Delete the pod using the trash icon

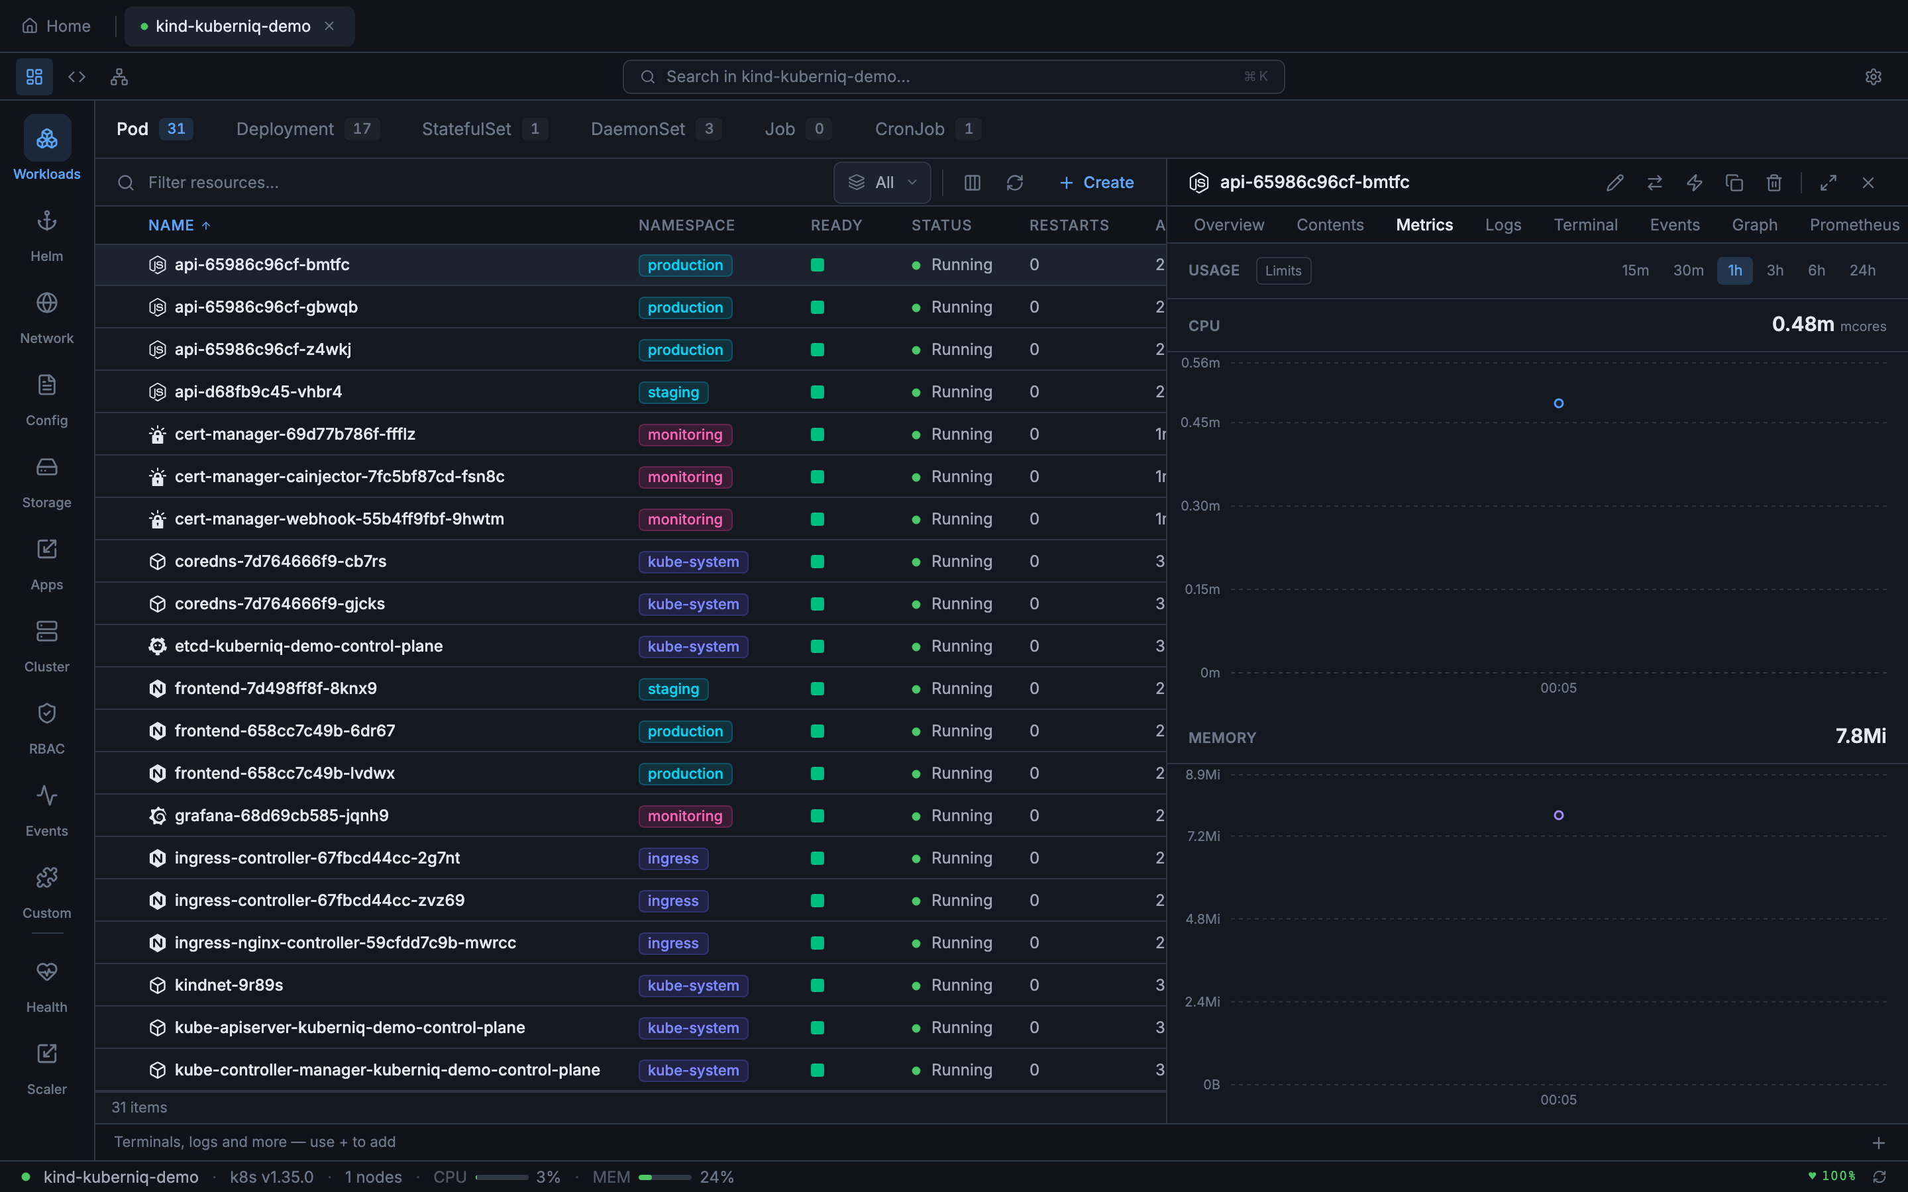coord(1773,182)
